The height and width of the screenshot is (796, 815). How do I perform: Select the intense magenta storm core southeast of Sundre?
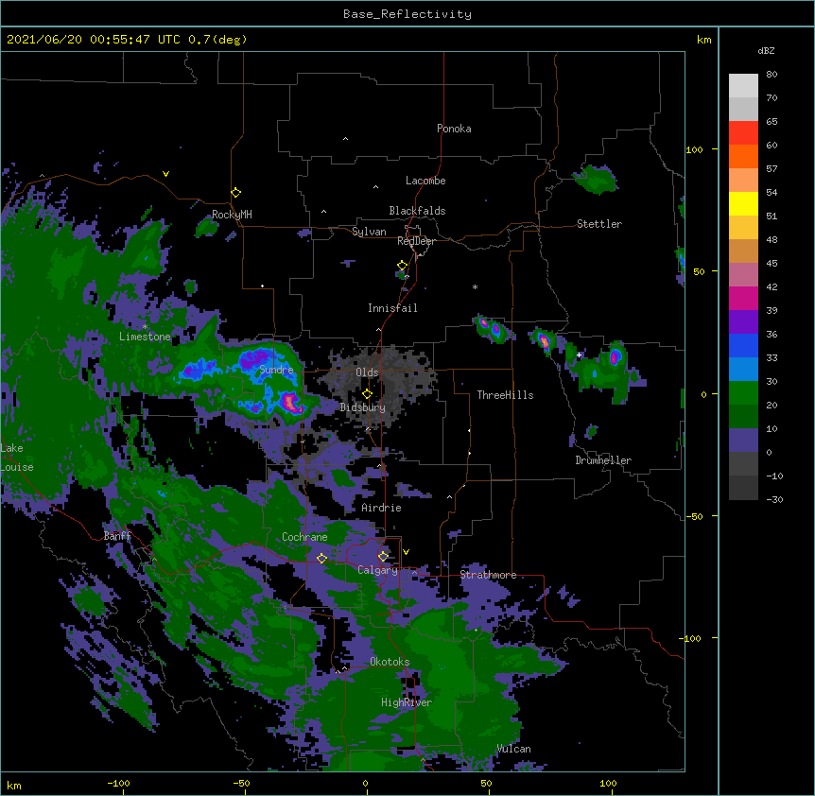point(290,403)
